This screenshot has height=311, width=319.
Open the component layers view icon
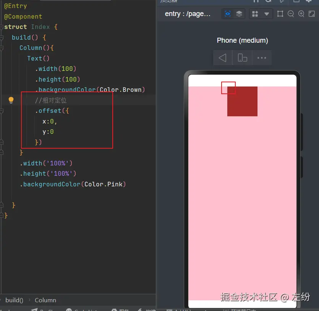(x=239, y=14)
